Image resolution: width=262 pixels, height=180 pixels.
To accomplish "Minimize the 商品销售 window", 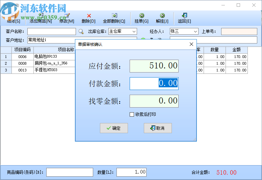I will click(x=223, y=5).
